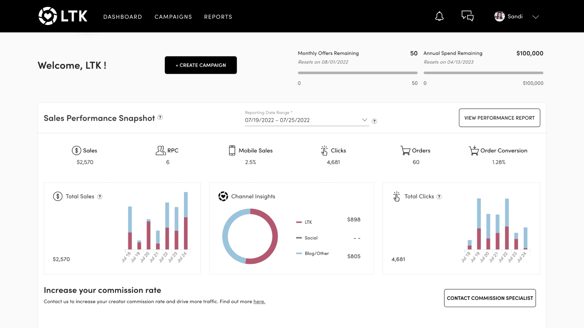Click the Orders shopping cart icon
Viewport: 584px width, 328px height.
405,150
